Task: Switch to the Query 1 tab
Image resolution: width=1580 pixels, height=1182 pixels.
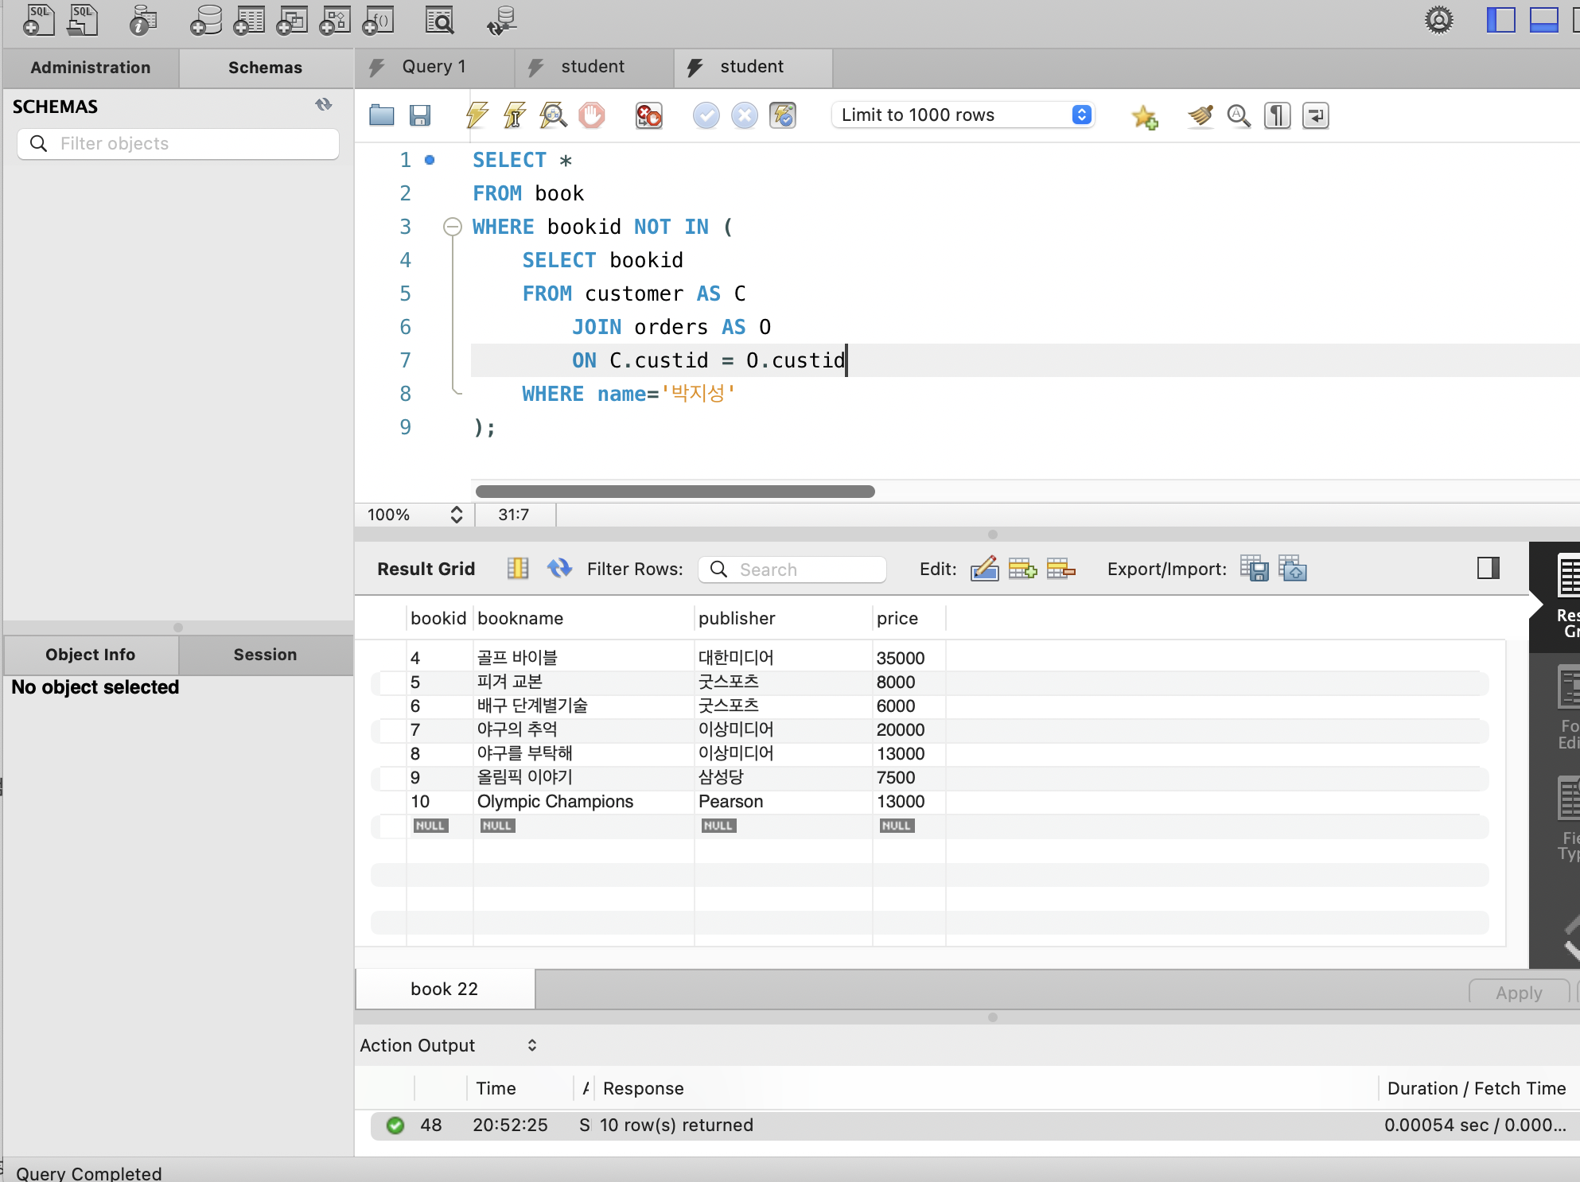Action: (434, 67)
